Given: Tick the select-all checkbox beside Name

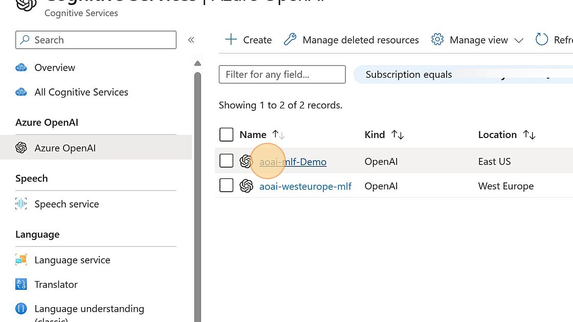Looking at the screenshot, I should 226,134.
